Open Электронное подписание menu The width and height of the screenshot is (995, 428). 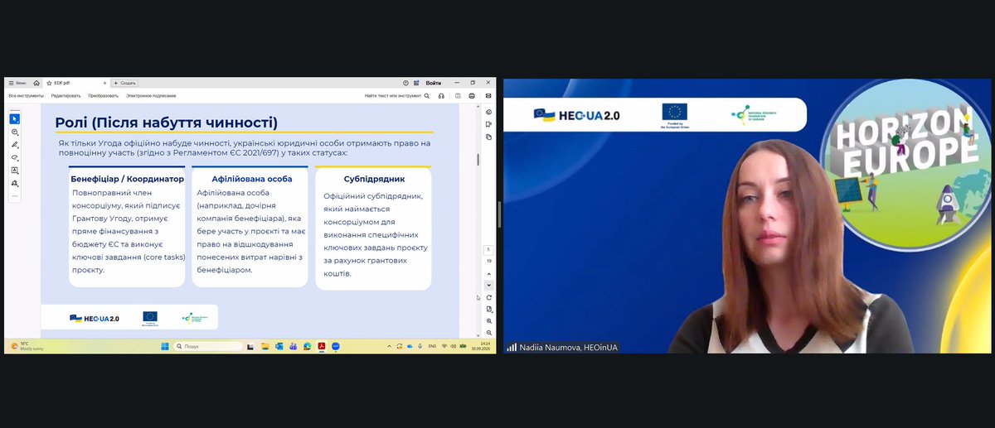point(151,96)
